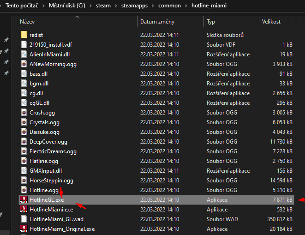Select the redist folder name
305x235 pixels.
[36, 35]
